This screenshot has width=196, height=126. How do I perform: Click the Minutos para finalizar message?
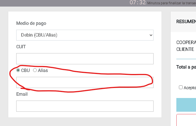pos(171,3)
